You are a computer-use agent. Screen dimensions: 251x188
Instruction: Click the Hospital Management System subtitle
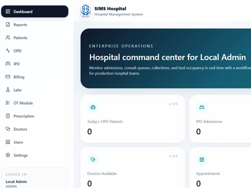[x=119, y=14]
